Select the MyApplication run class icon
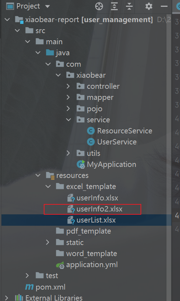The height and width of the screenshot is (301, 180). coord(81,164)
